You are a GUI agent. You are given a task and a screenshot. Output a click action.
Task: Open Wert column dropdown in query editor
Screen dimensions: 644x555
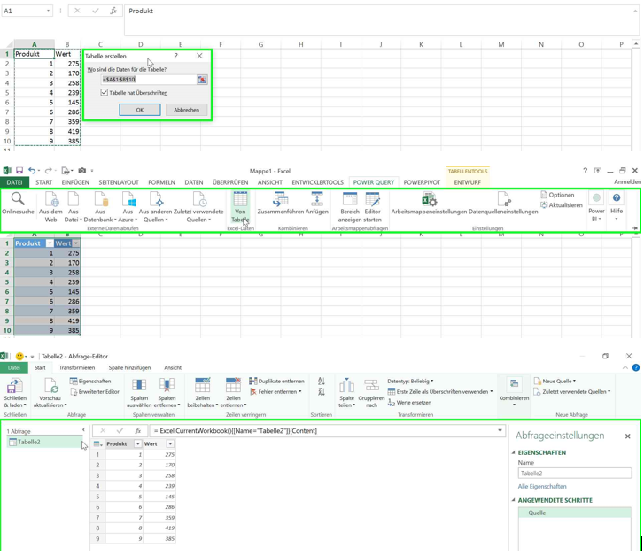(170, 443)
